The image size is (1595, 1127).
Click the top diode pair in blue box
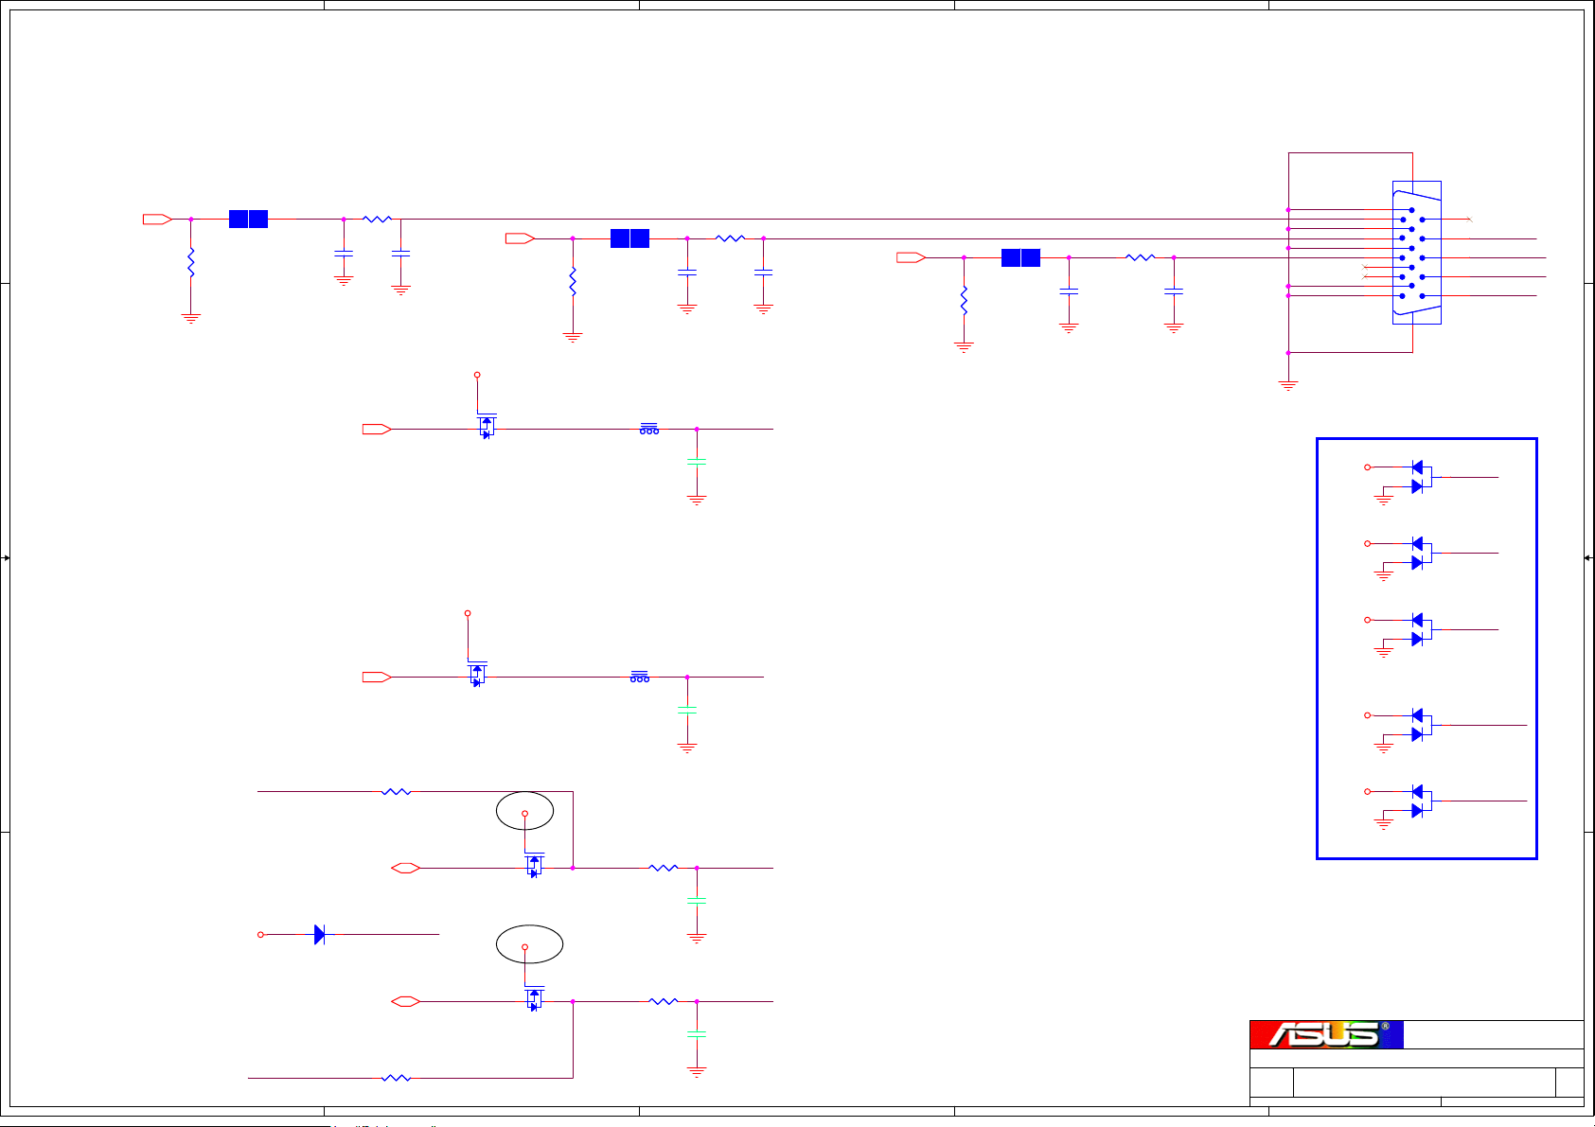[x=1419, y=477]
